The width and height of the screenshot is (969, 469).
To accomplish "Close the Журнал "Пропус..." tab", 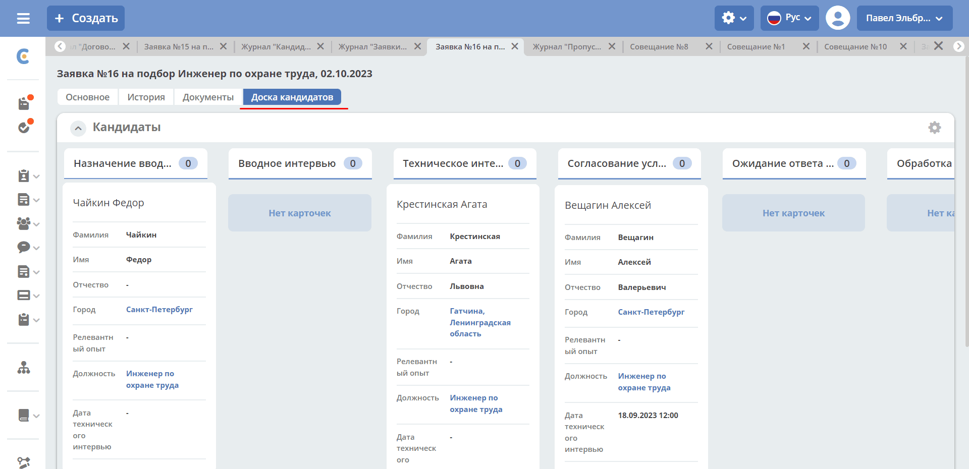I will point(612,46).
